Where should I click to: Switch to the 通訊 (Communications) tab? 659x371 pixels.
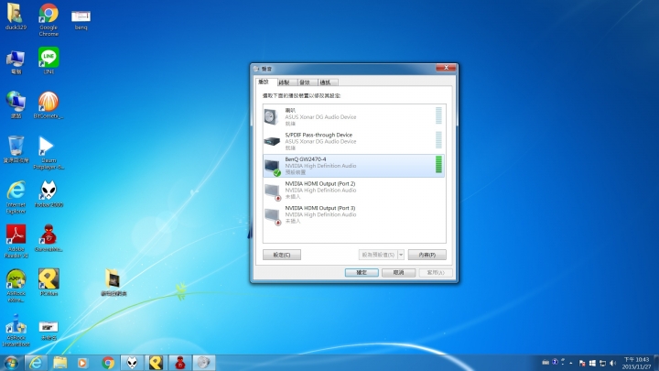(328, 82)
